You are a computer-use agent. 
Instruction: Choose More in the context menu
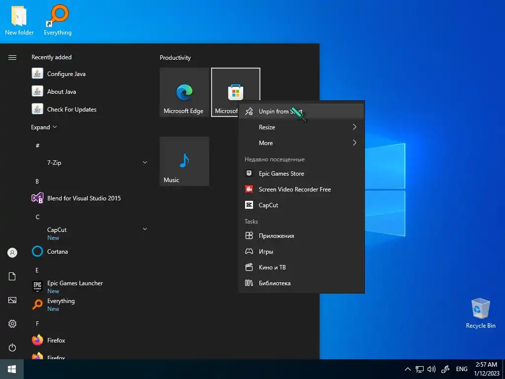(301, 143)
